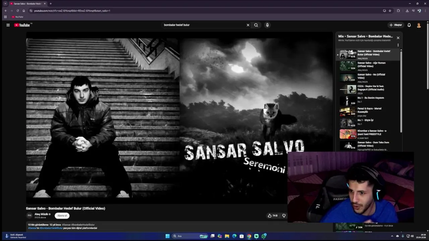The width and height of the screenshot is (429, 241).
Task: Click the taskbar Ara search box
Action: coord(190,236)
